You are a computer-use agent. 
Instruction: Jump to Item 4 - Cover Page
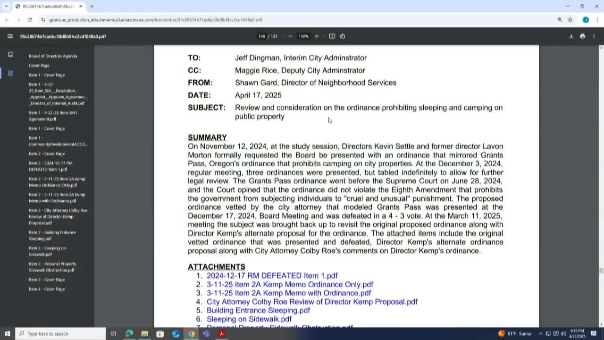(47, 289)
